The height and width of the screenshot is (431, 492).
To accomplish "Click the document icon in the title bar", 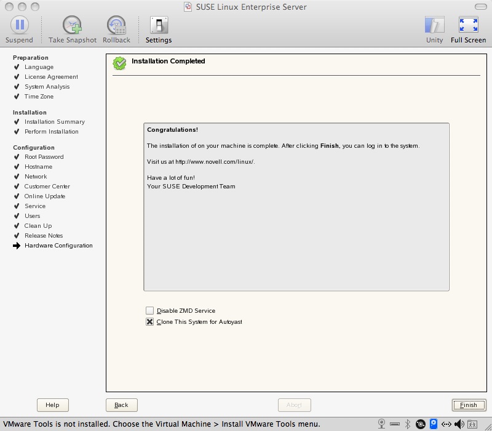I will (x=188, y=7).
